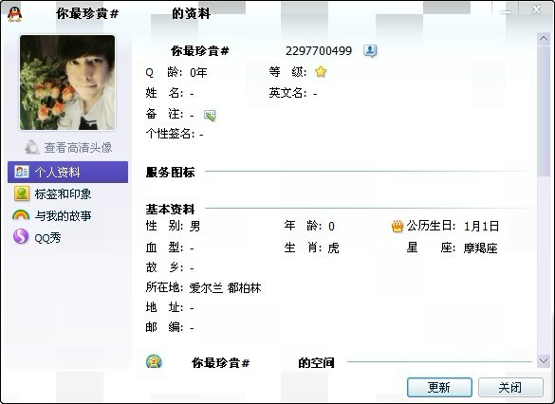Screen dimensions: 555x404
Task: Click the magnifier icon for HD avatar
Action: coord(32,147)
